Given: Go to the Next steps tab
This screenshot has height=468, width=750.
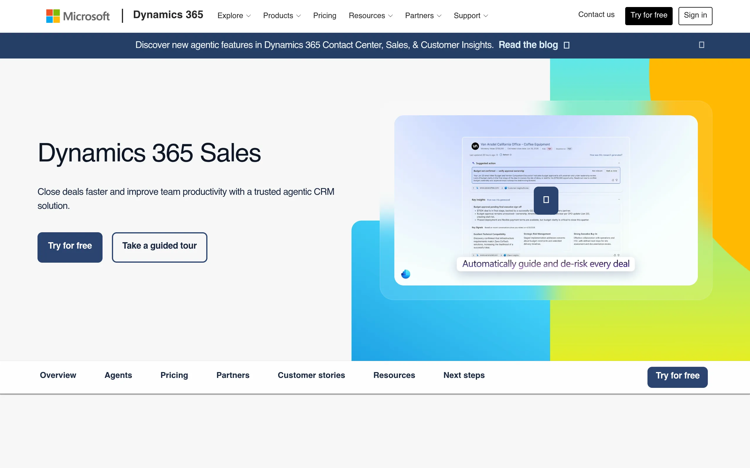Looking at the screenshot, I should [x=464, y=375].
